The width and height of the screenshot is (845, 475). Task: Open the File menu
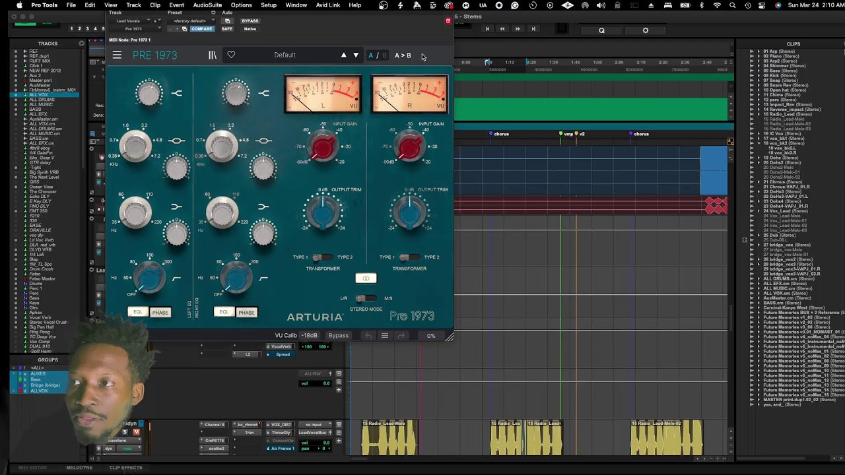(x=71, y=5)
